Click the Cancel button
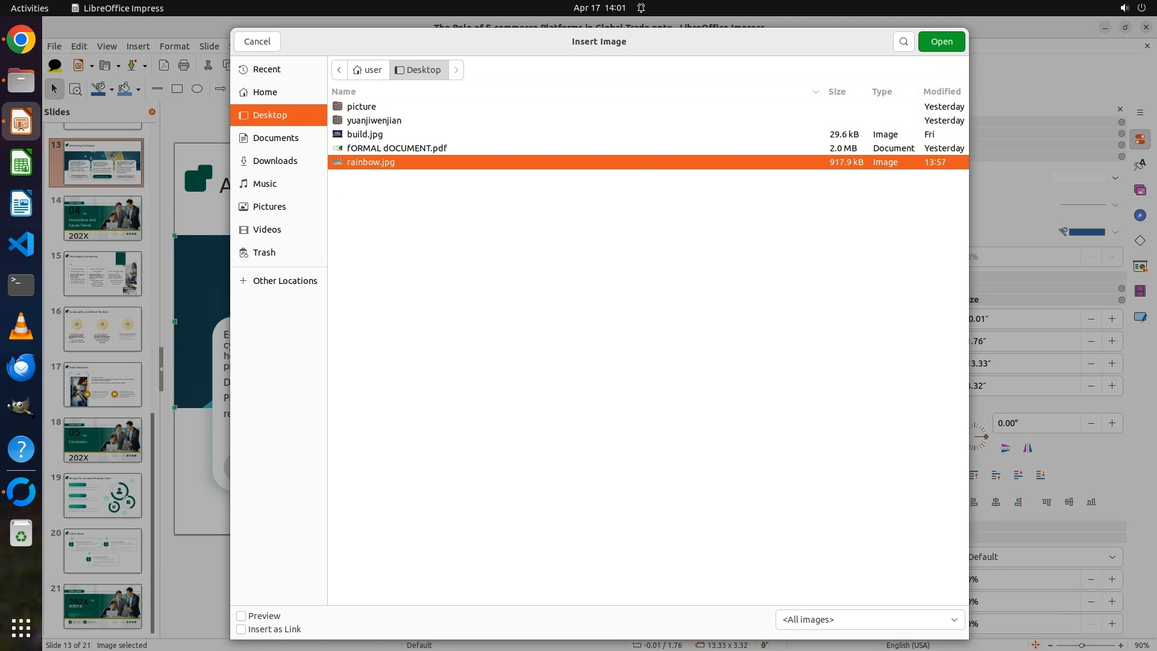 click(257, 42)
